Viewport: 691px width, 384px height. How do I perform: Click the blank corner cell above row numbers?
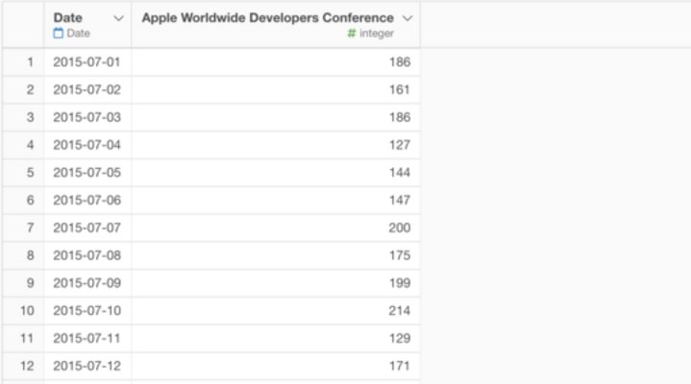coord(22,25)
